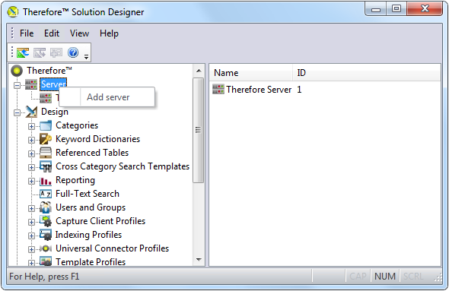This screenshot has width=449, height=291.
Task: Open help via the blue question mark icon
Action: tap(73, 52)
